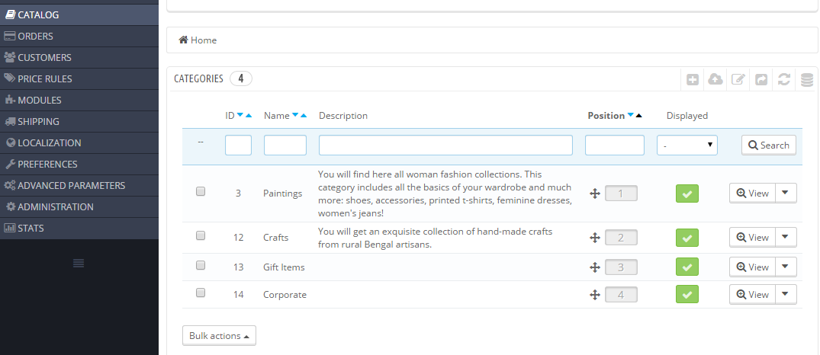Viewport: 820px width, 355px height.
Task: Select the Gift Items row checkbox
Action: pyautogui.click(x=201, y=266)
